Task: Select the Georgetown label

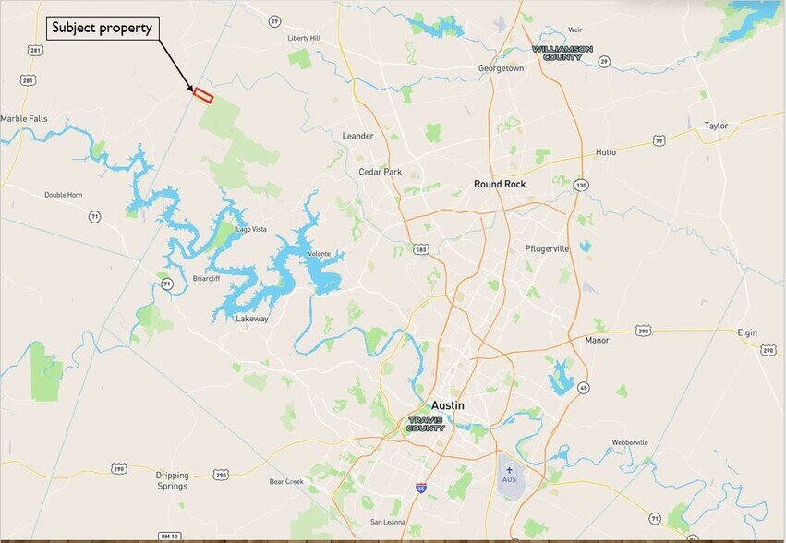Action: coord(501,68)
